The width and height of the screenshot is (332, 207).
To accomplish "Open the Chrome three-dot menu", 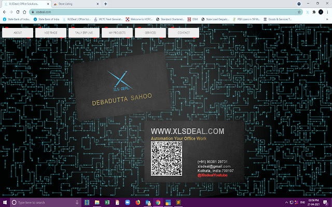I will (327, 12).
